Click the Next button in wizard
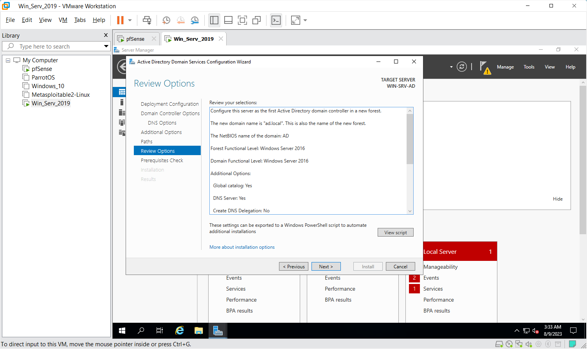This screenshot has width=587, height=349. point(326,266)
